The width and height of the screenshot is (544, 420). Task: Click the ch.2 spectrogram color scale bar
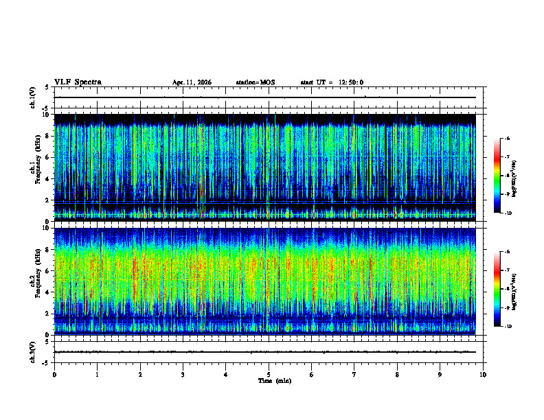tap(497, 289)
